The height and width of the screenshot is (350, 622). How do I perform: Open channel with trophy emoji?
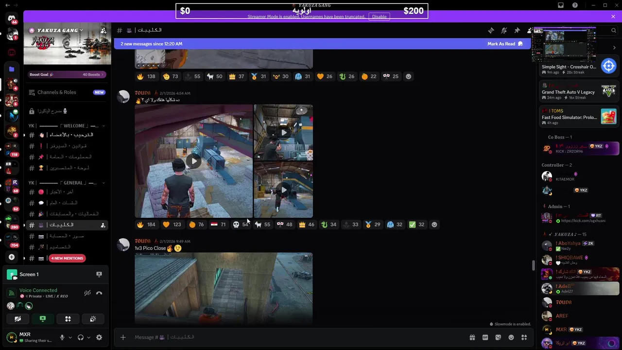67,168
